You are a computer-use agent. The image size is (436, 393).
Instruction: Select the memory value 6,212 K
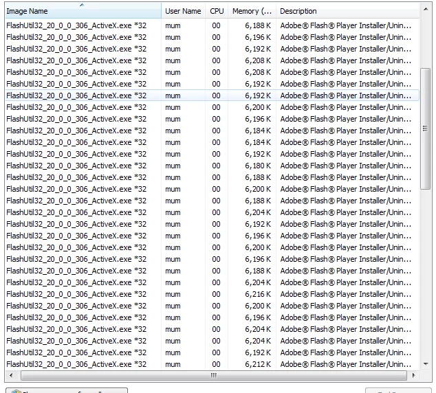click(x=258, y=364)
